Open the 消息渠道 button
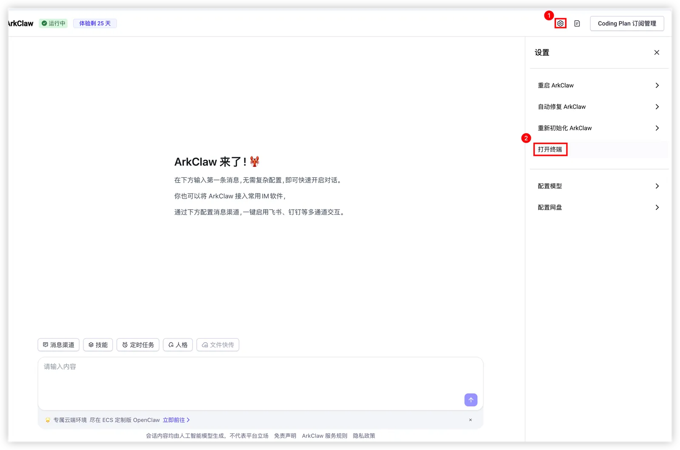The image size is (680, 450). 59,345
